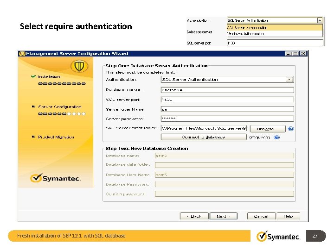Click the Database server input field
Image resolution: width=334 pixels, height=250 pixels.
coord(227,90)
